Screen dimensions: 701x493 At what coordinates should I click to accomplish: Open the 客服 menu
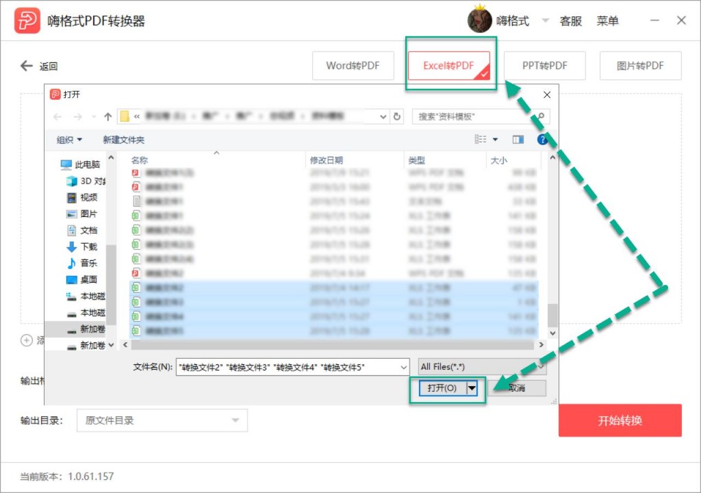click(x=570, y=21)
